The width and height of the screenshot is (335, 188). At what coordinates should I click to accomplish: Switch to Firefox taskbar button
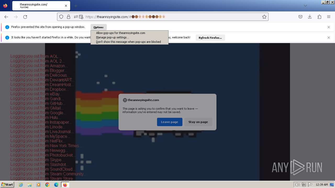pyautogui.click(x=65, y=185)
